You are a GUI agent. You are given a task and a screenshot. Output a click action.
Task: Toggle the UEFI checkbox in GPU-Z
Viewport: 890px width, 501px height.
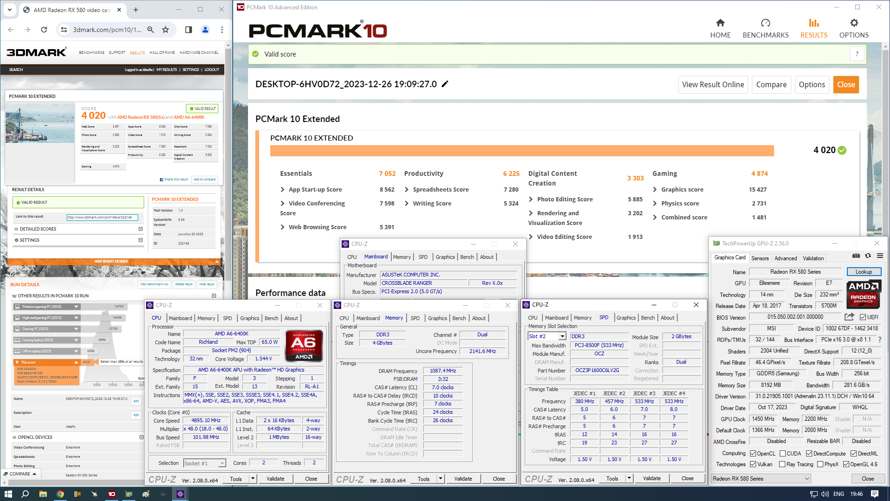coord(863,317)
